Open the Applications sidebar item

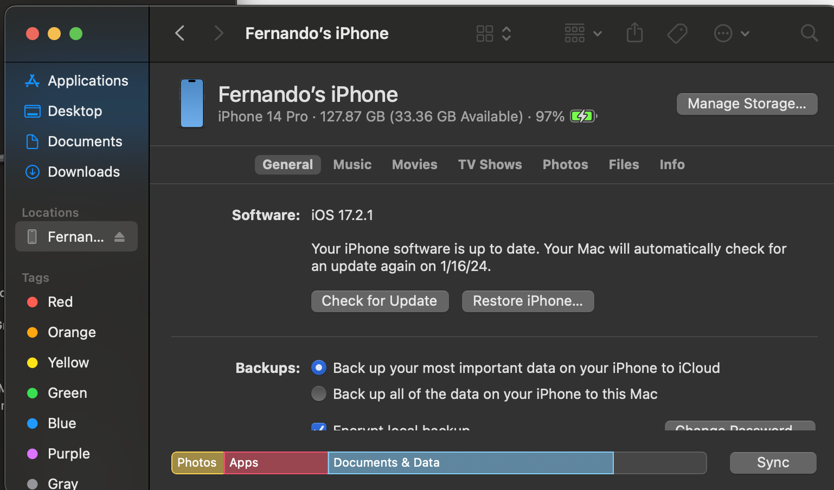pos(87,80)
